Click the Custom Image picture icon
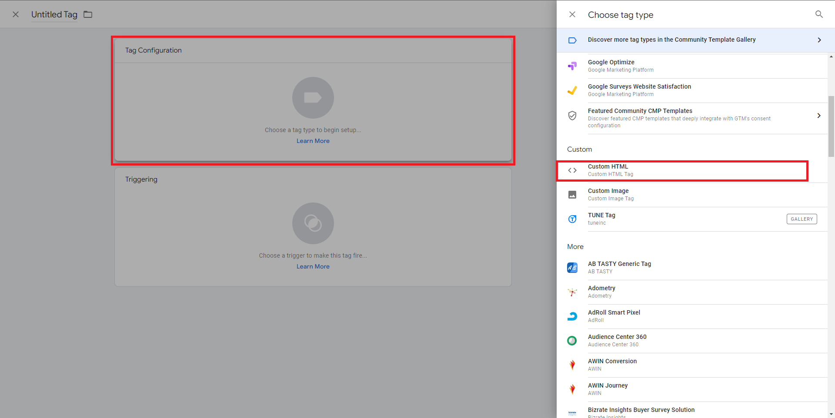The width and height of the screenshot is (835, 418). [572, 195]
